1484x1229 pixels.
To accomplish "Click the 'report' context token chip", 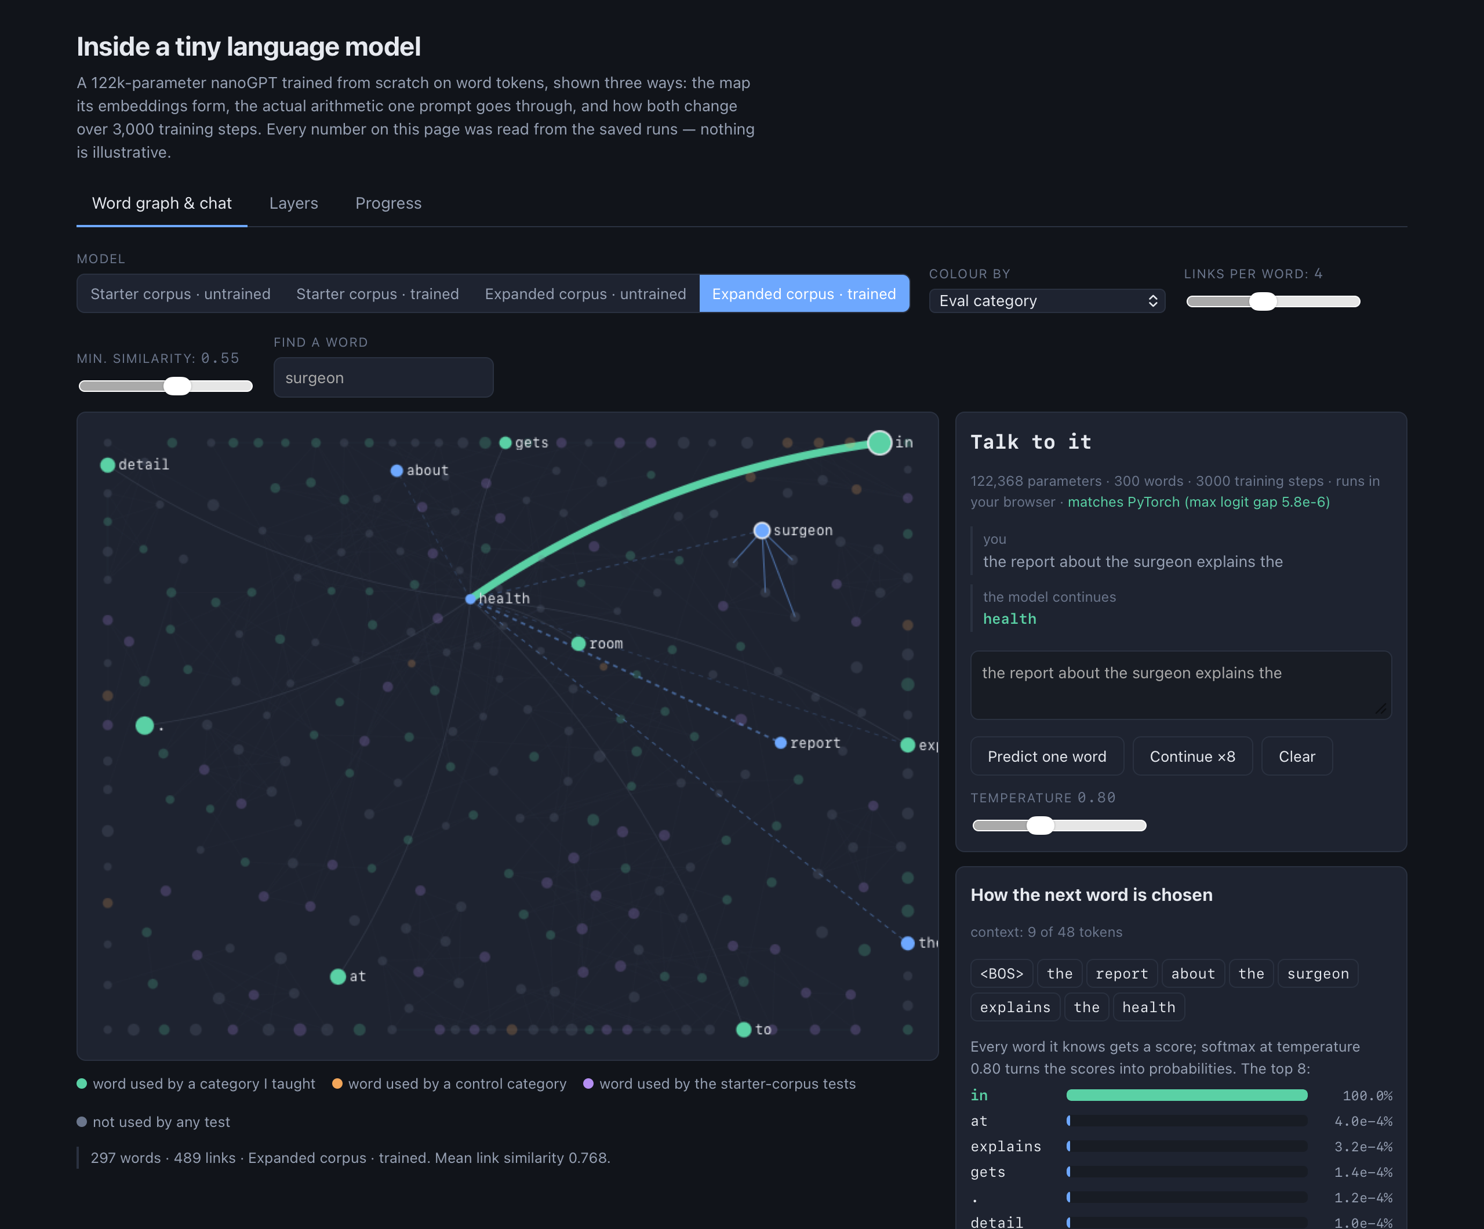I will pos(1122,974).
